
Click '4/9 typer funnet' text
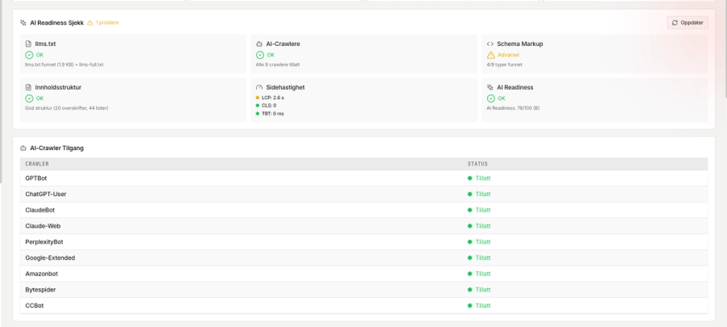pos(504,65)
